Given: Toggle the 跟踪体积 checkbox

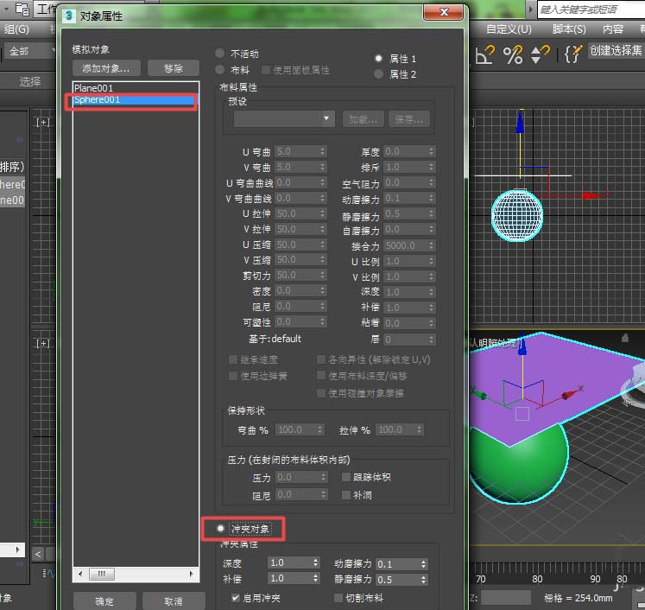Looking at the screenshot, I should 346,477.
